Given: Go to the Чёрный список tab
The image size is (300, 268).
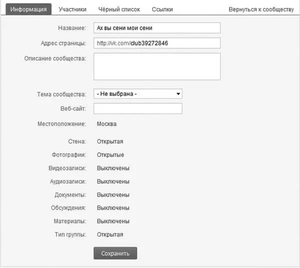Looking at the screenshot, I should (x=119, y=9).
